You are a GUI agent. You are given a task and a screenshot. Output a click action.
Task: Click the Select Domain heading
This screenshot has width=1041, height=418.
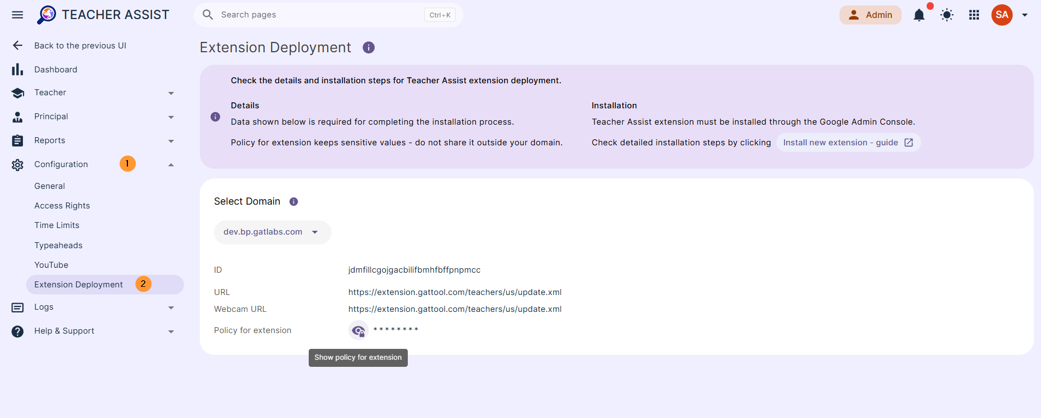(x=247, y=201)
